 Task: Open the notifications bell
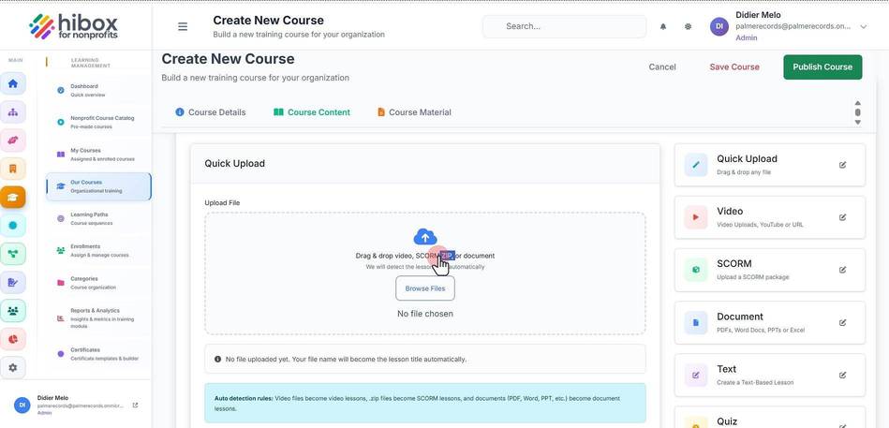[663, 26]
